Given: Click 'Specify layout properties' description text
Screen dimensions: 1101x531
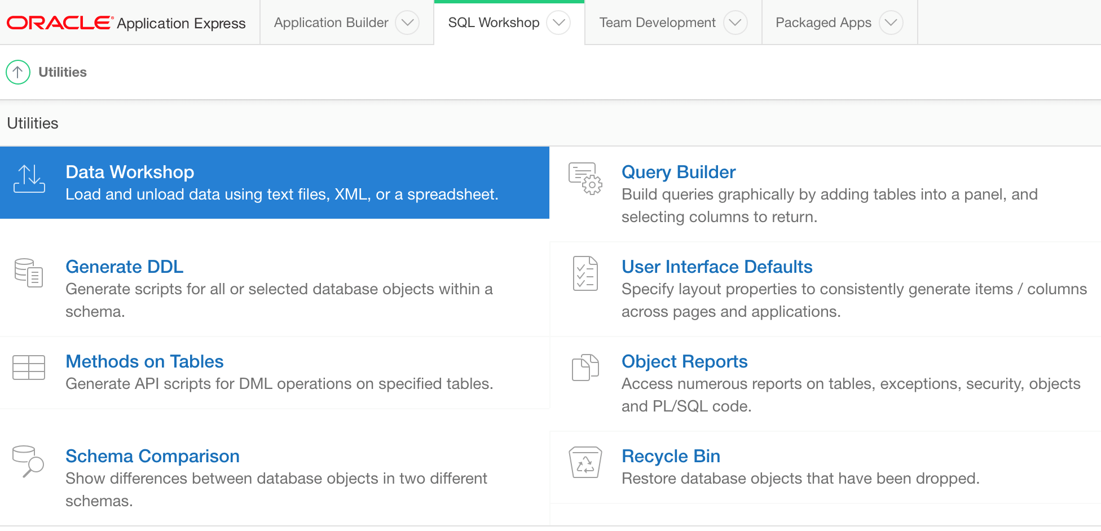Looking at the screenshot, I should (854, 300).
